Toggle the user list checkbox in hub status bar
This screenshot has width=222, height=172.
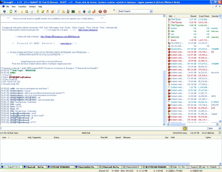pos(220,133)
